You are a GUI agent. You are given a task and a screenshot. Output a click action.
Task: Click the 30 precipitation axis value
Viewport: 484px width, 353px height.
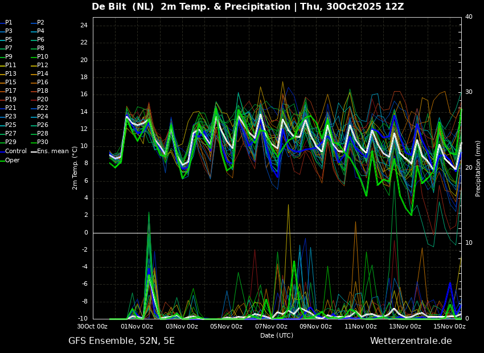[469, 92]
